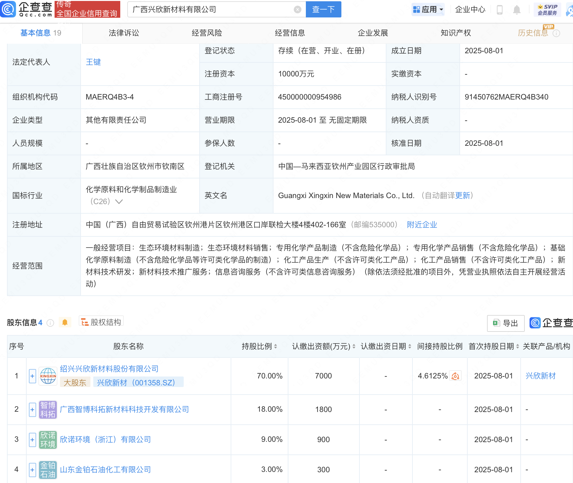Image resolution: width=573 pixels, height=483 pixels.
Task: Select 工商注册号 value 450000000954986
Action: point(310,97)
